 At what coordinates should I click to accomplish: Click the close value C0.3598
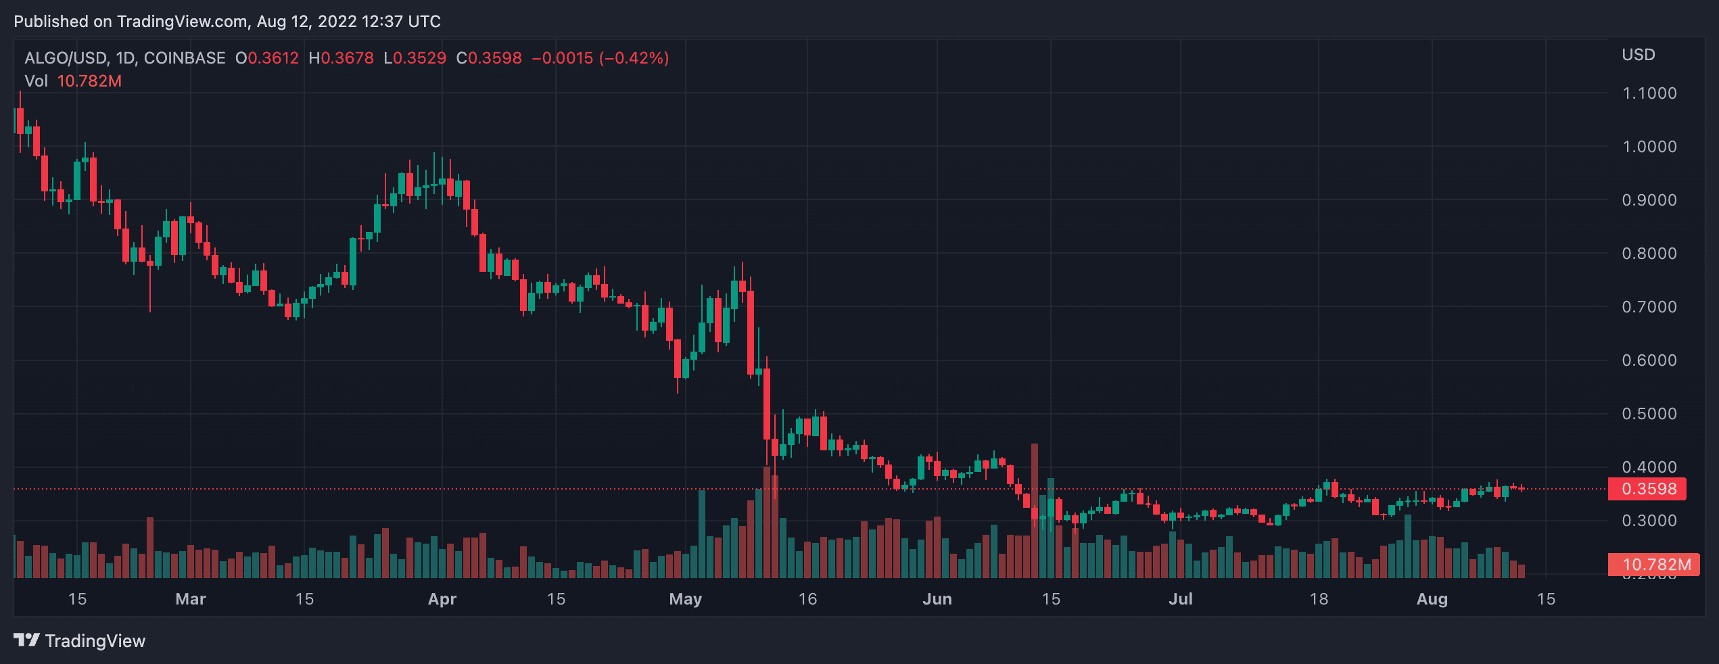(489, 58)
